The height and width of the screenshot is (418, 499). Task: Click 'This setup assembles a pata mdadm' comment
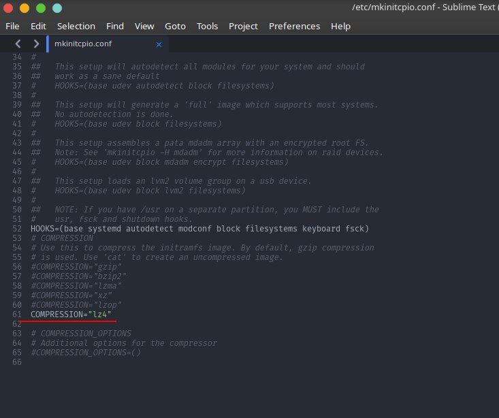(x=200, y=143)
